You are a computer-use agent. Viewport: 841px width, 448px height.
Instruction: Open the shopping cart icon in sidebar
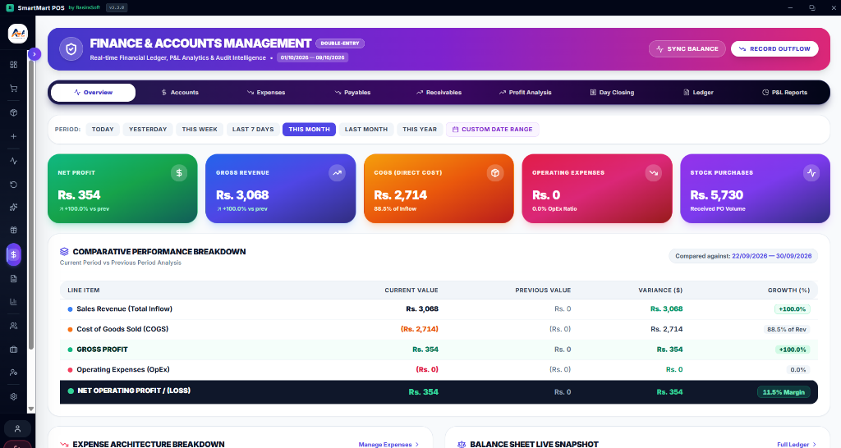(x=13, y=89)
